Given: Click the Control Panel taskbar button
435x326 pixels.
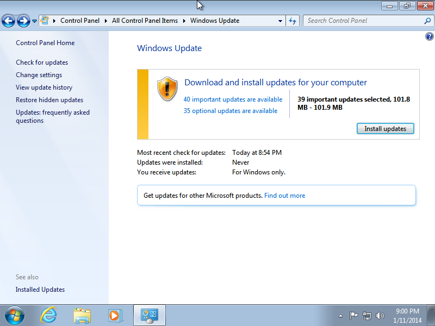Looking at the screenshot, I should [150, 315].
